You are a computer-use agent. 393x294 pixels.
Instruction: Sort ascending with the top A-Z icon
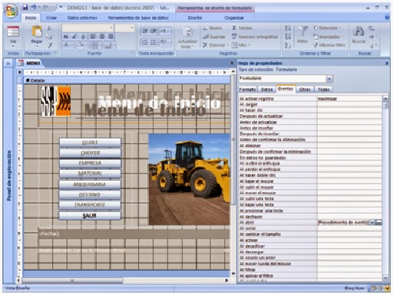pos(288,28)
